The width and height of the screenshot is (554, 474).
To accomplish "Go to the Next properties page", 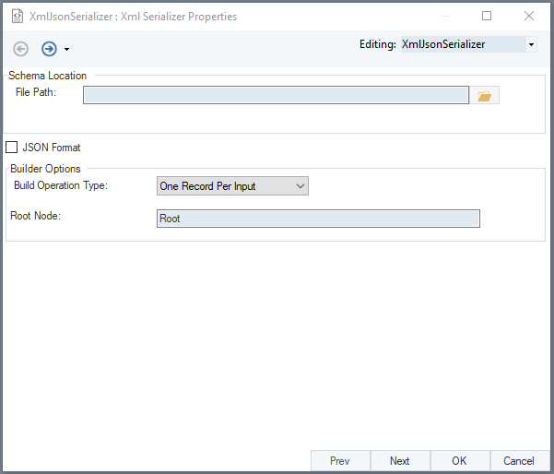I will click(x=399, y=461).
